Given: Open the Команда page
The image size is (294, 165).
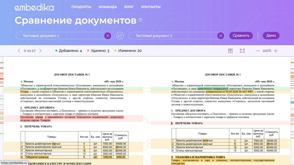Looking at the screenshot, I should [x=107, y=7].
